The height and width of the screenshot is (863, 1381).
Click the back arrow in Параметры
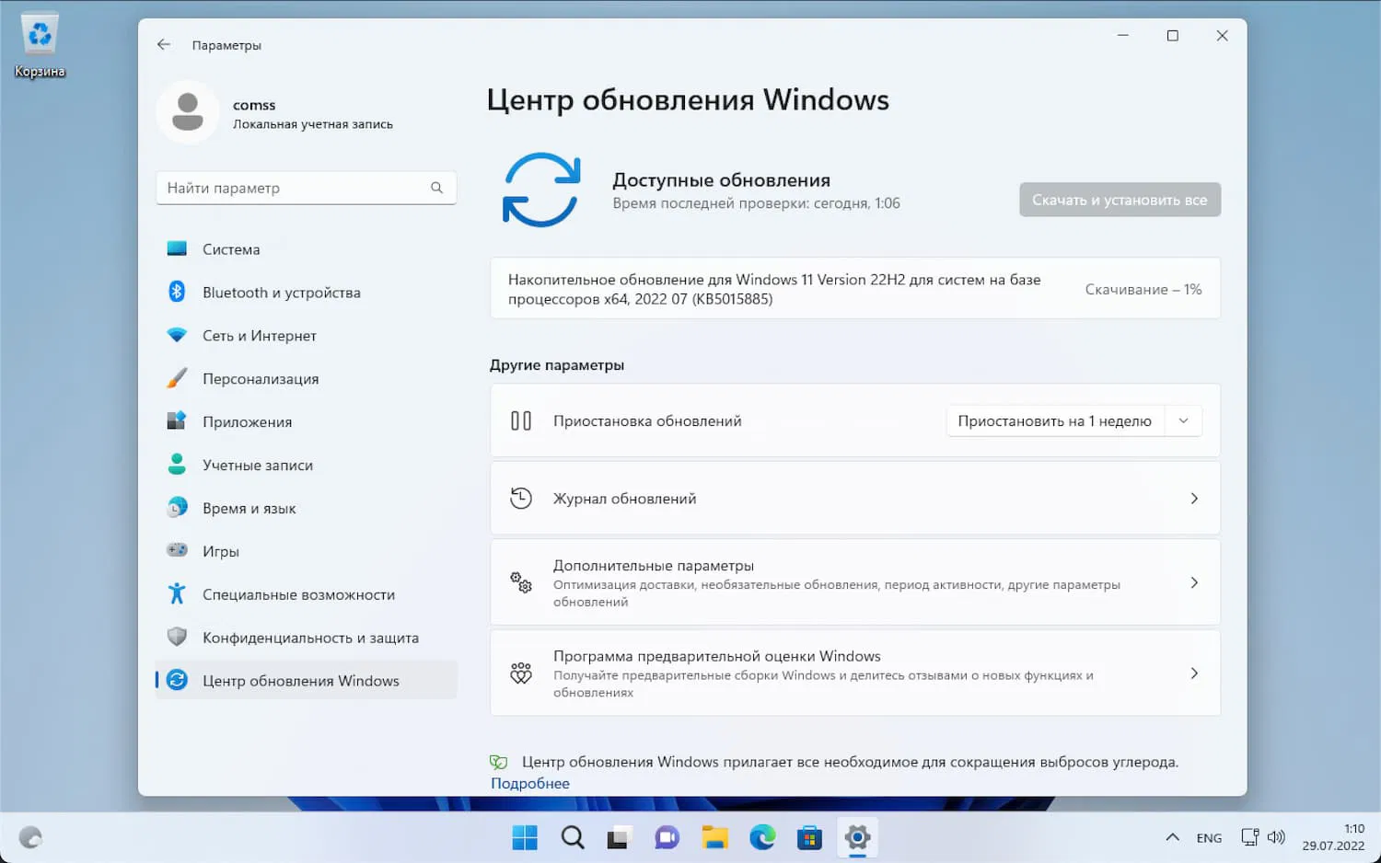point(164,44)
